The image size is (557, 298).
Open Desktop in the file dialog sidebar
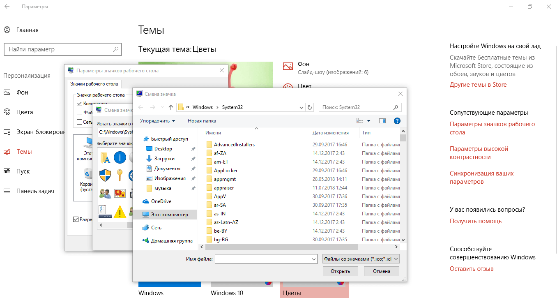click(x=164, y=149)
